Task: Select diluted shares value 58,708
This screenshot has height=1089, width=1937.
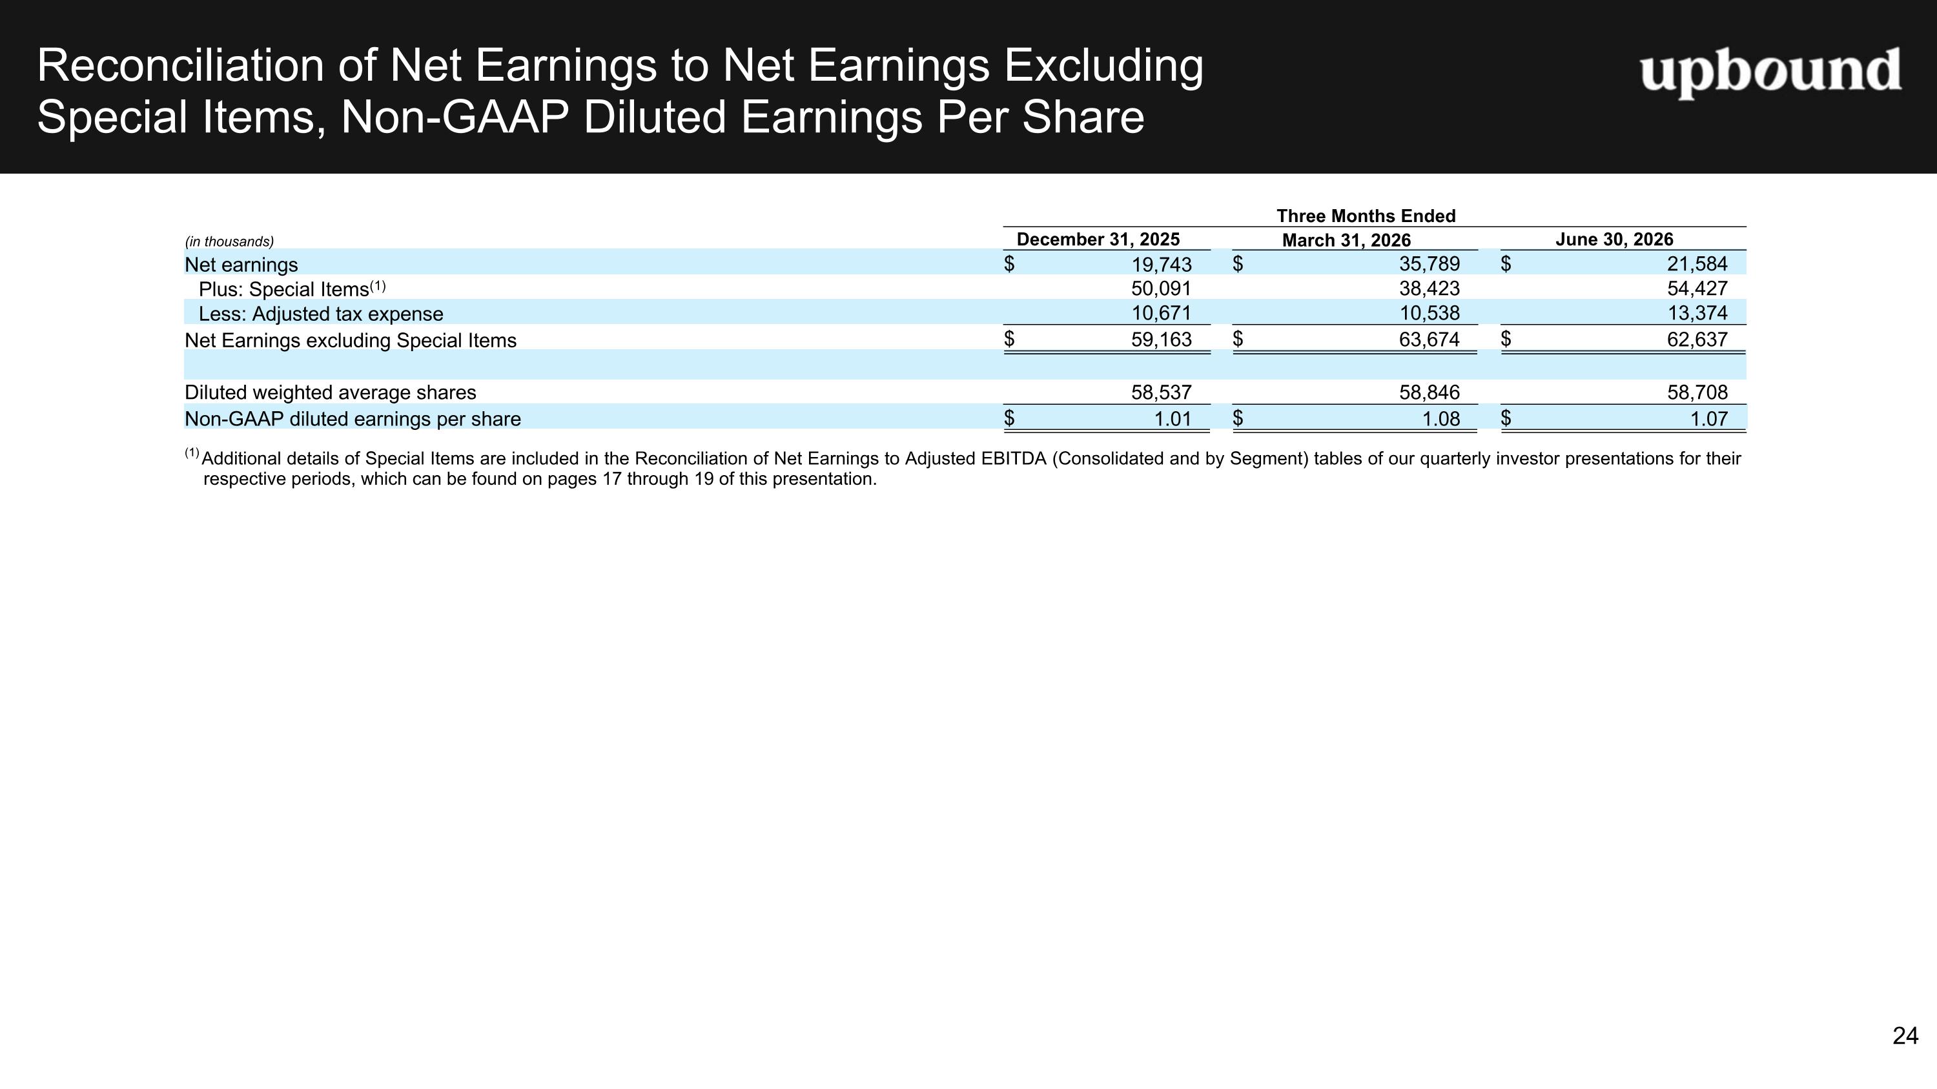Action: (1697, 392)
